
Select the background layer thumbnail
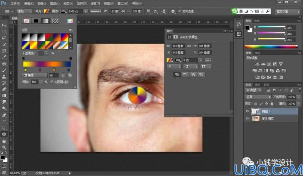[x=256, y=118]
